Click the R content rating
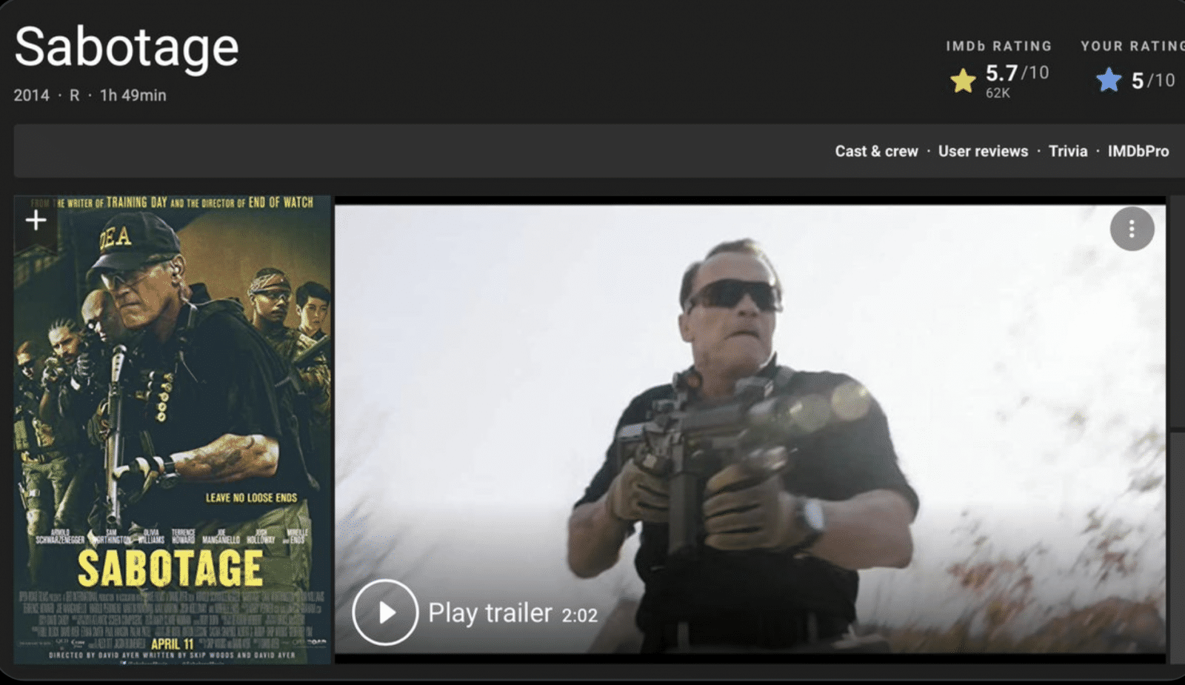This screenshot has width=1185, height=685. coord(74,96)
